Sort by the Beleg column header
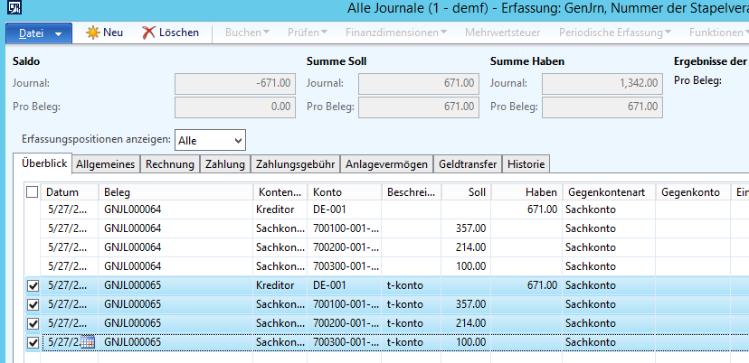 (x=175, y=192)
